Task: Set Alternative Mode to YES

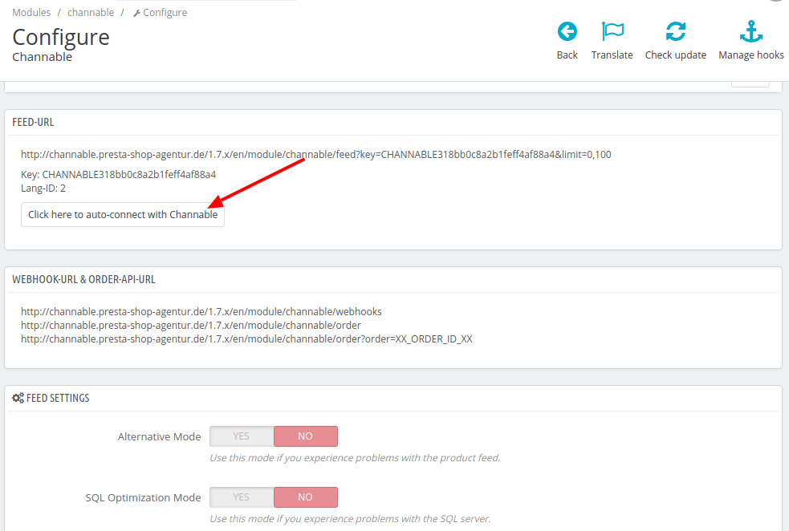Action: click(242, 436)
